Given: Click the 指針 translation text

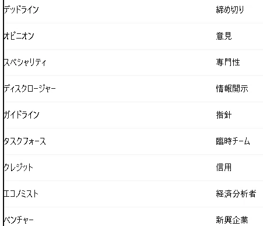Looking at the screenshot, I should pos(224,115).
